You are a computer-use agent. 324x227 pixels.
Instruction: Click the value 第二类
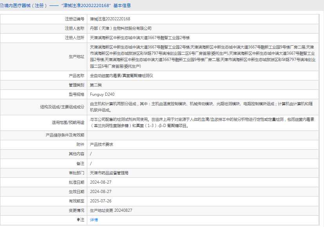(x=95, y=85)
